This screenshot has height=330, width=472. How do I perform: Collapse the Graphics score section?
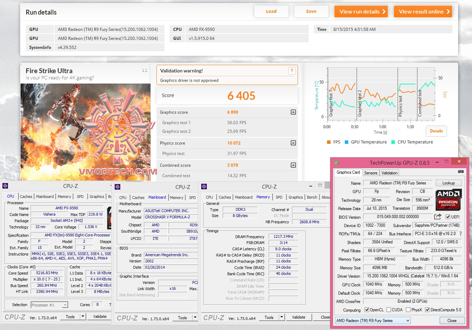click(x=293, y=112)
